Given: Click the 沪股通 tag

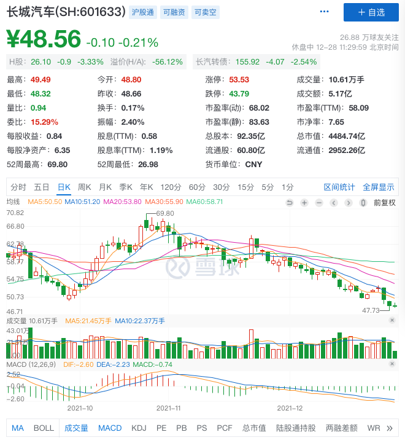Looking at the screenshot, I should point(143,12).
